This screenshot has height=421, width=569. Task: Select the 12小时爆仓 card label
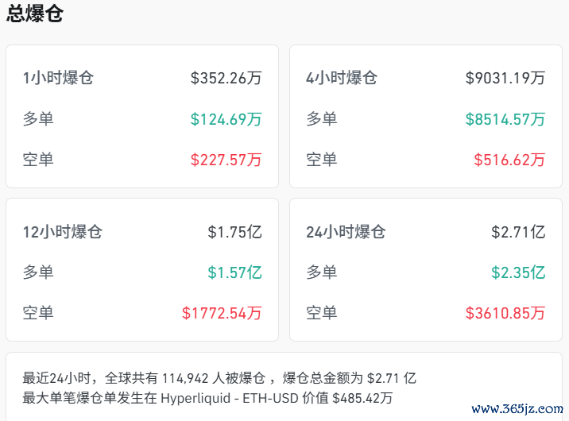(x=63, y=232)
